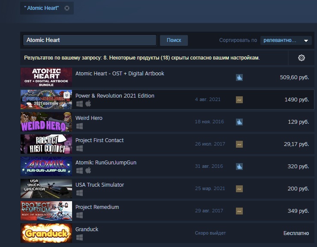The image size is (317, 247).
Task: Click the Atomic Heart search input field
Action: tap(90, 40)
